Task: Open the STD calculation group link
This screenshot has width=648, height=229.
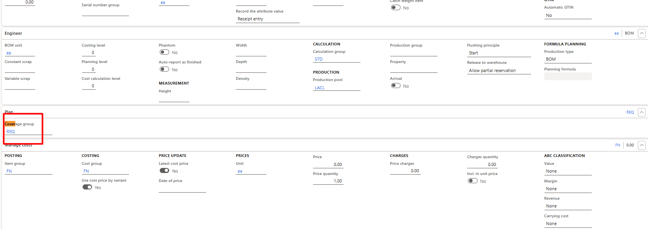Action: [x=319, y=60]
